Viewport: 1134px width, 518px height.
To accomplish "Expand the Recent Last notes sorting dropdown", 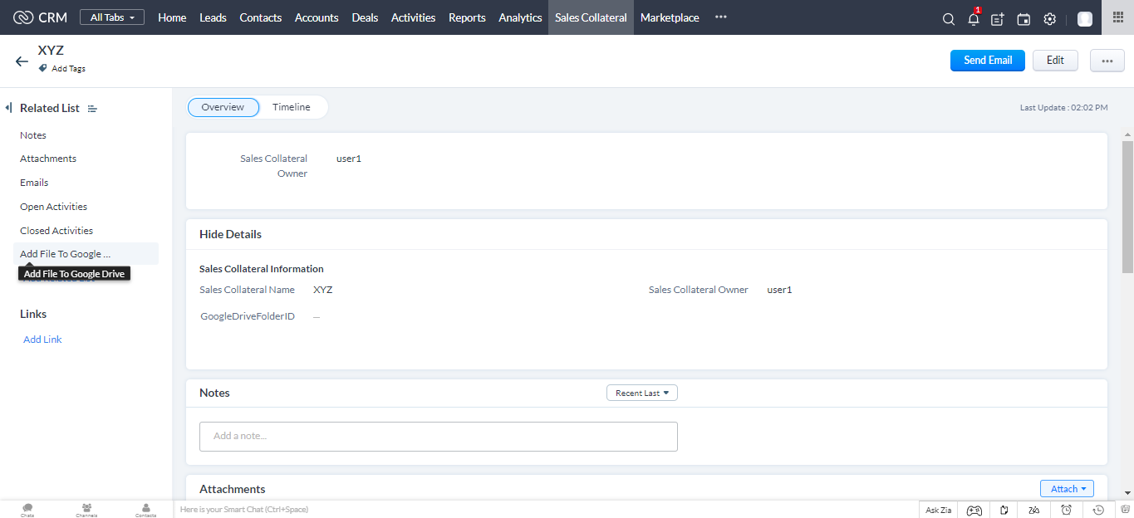I will [x=641, y=393].
